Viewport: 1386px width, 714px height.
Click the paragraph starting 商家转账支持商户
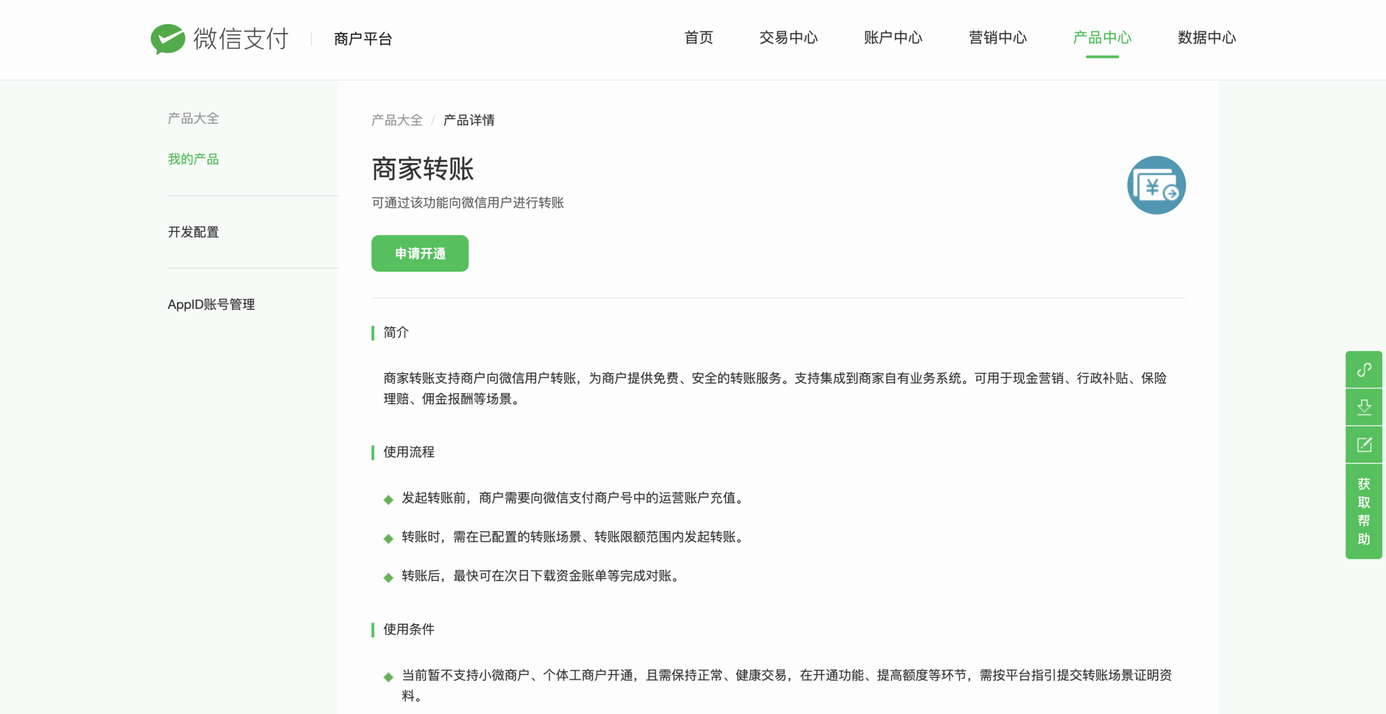coord(775,388)
